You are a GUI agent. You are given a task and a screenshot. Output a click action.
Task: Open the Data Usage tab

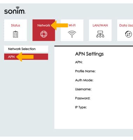point(125,30)
